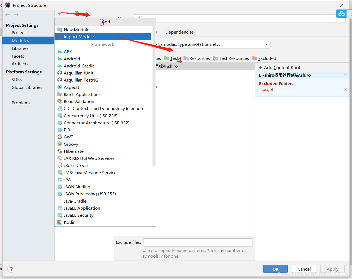Switch to the Dependencies tab
The image size is (352, 279).
coord(179,32)
